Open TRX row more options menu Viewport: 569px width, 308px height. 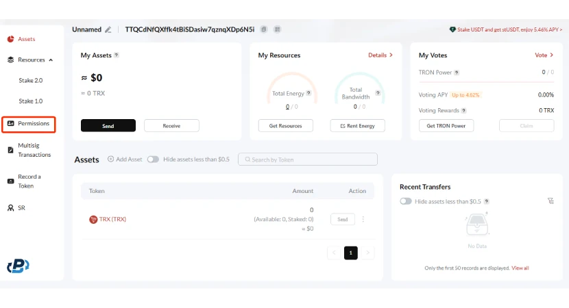[363, 219]
